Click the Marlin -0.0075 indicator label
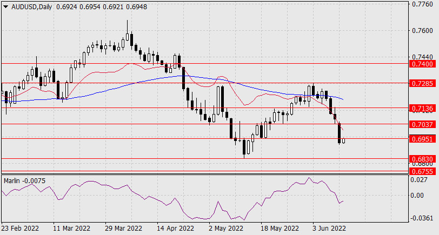Image resolution: width=439 pixels, height=235 pixels. (x=24, y=181)
